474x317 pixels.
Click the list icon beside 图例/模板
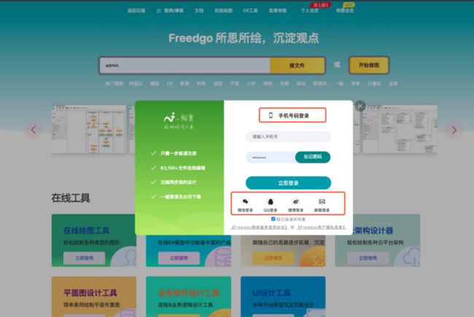pos(159,11)
